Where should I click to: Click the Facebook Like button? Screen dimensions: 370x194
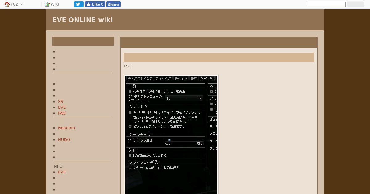[x=95, y=4]
